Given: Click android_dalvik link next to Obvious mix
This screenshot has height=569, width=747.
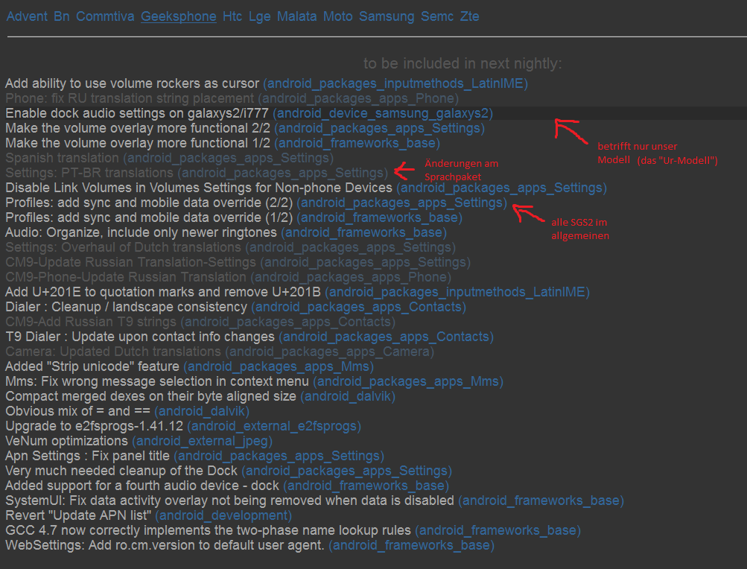Looking at the screenshot, I should [201, 411].
